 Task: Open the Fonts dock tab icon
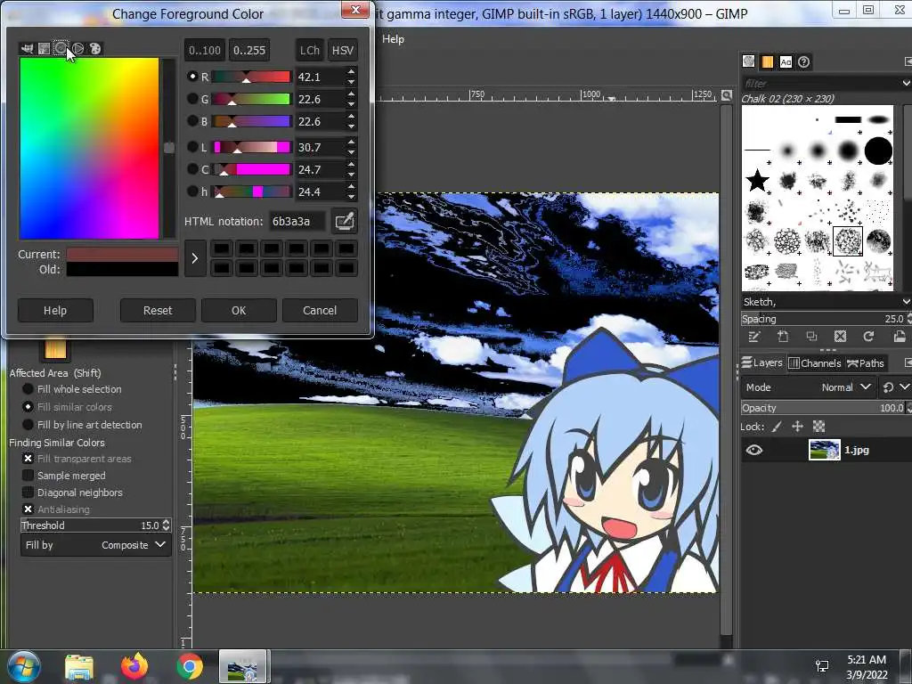786,61
